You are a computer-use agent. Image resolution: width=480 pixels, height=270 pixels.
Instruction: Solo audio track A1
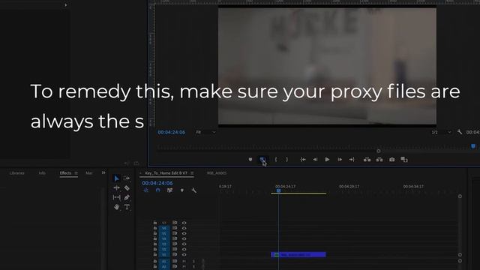click(x=193, y=262)
